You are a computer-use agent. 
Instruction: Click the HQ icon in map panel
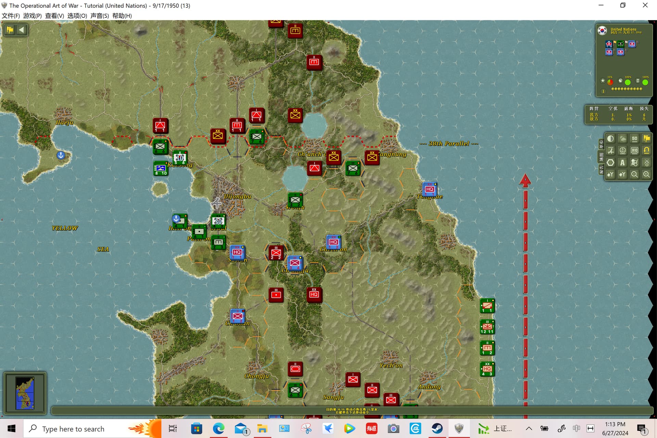(x=634, y=151)
